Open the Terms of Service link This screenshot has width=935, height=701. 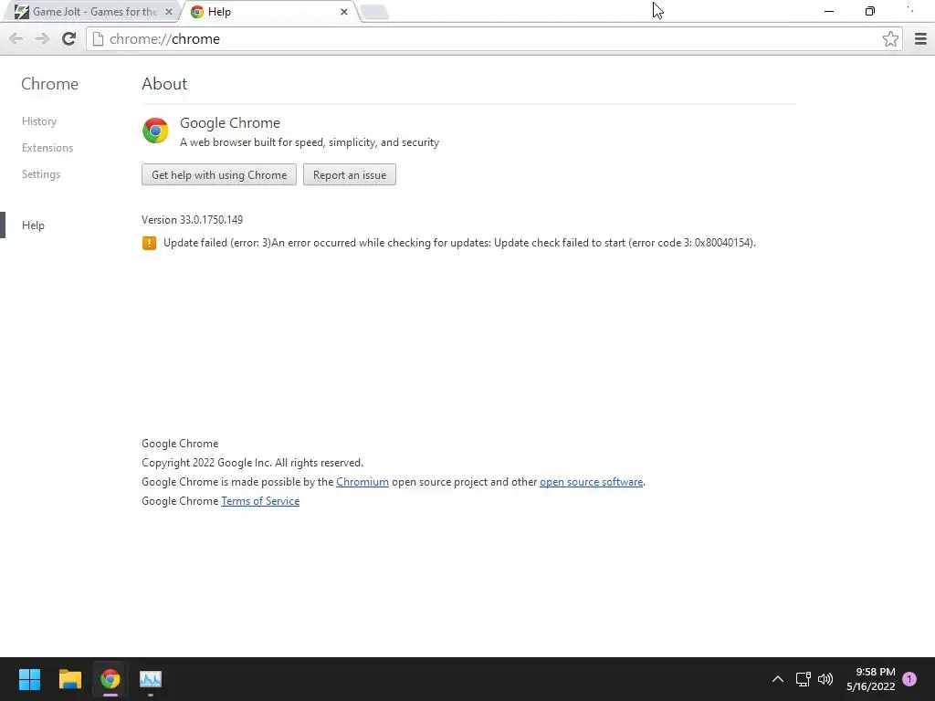260,501
